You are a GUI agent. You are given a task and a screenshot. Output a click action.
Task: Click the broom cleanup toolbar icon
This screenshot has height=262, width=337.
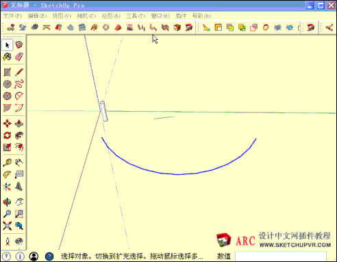click(206, 27)
